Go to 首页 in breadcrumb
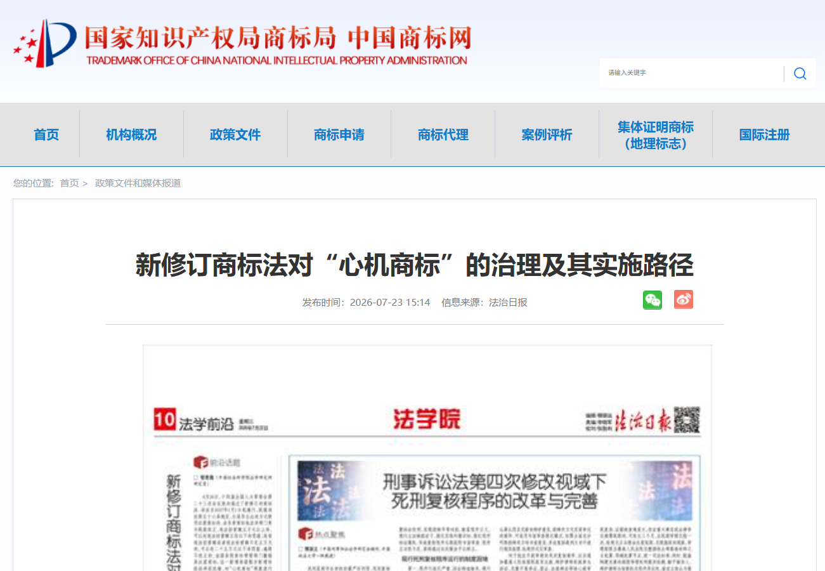This screenshot has height=571, width=825. click(69, 183)
